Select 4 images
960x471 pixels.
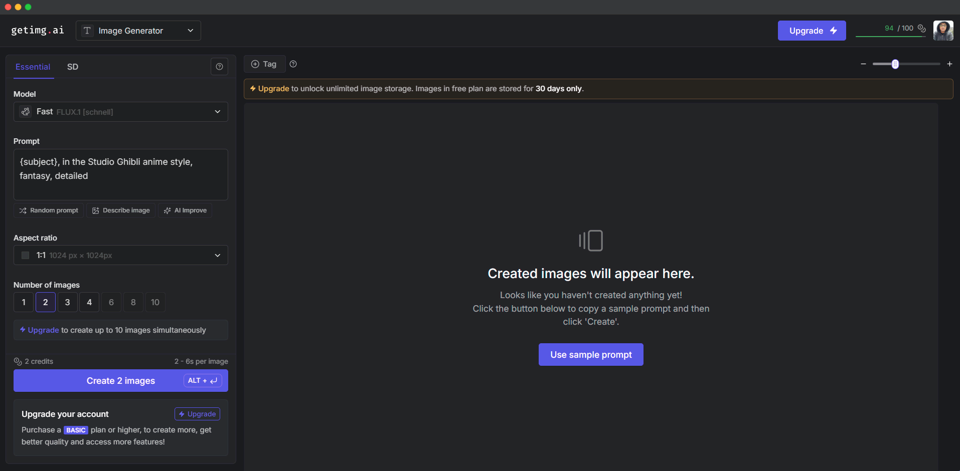[89, 302]
